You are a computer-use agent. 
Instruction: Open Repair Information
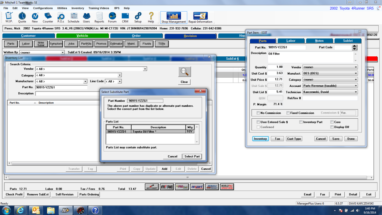[x=200, y=17]
